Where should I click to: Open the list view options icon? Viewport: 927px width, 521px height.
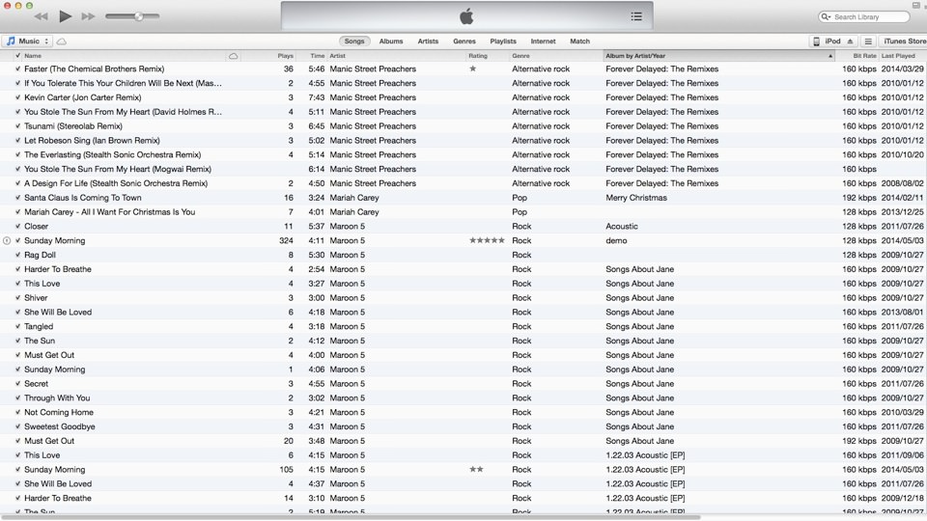click(x=868, y=41)
